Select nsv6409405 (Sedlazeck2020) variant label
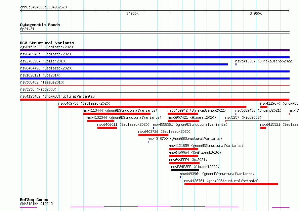299x211 pixels. 46,54
